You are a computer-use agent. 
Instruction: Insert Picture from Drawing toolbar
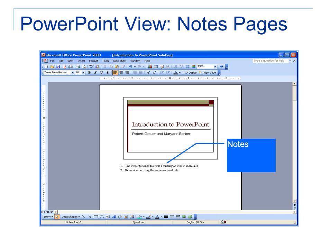pos(132,216)
